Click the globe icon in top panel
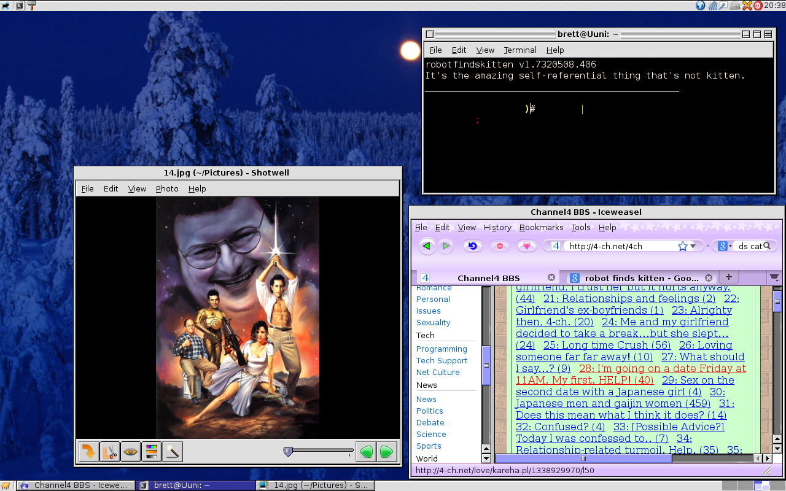 [x=701, y=6]
